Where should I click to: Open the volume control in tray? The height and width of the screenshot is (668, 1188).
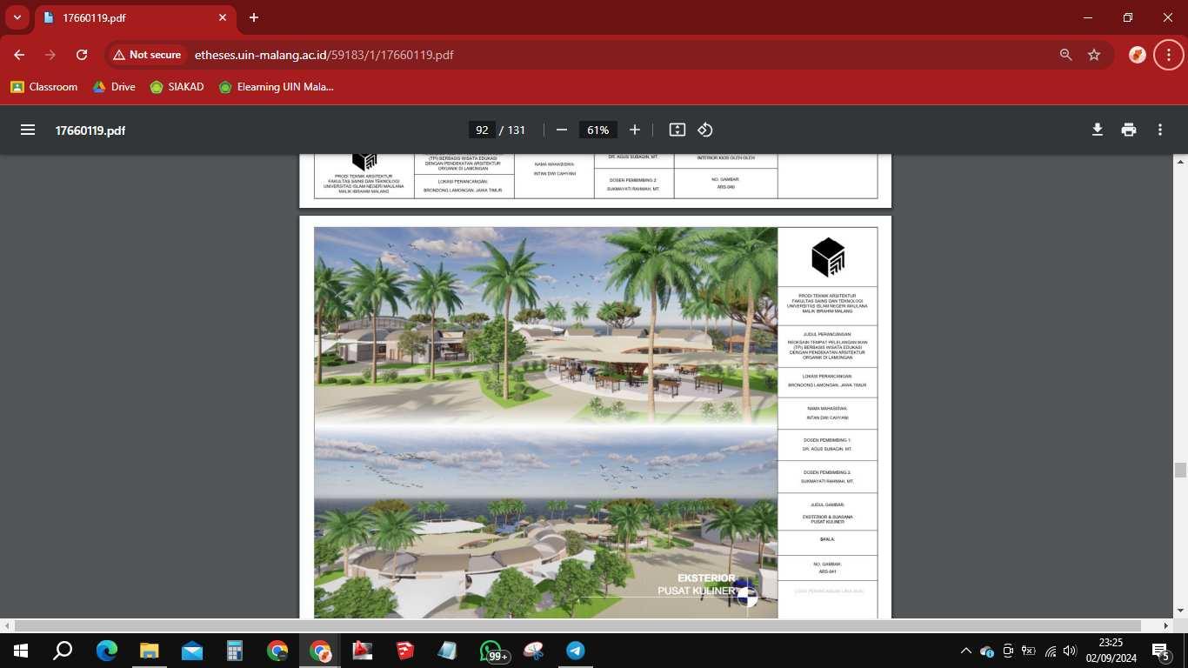[x=1070, y=651]
